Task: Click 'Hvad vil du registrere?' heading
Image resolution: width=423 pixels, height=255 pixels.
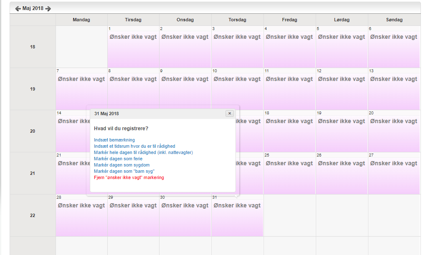Action: pos(121,129)
